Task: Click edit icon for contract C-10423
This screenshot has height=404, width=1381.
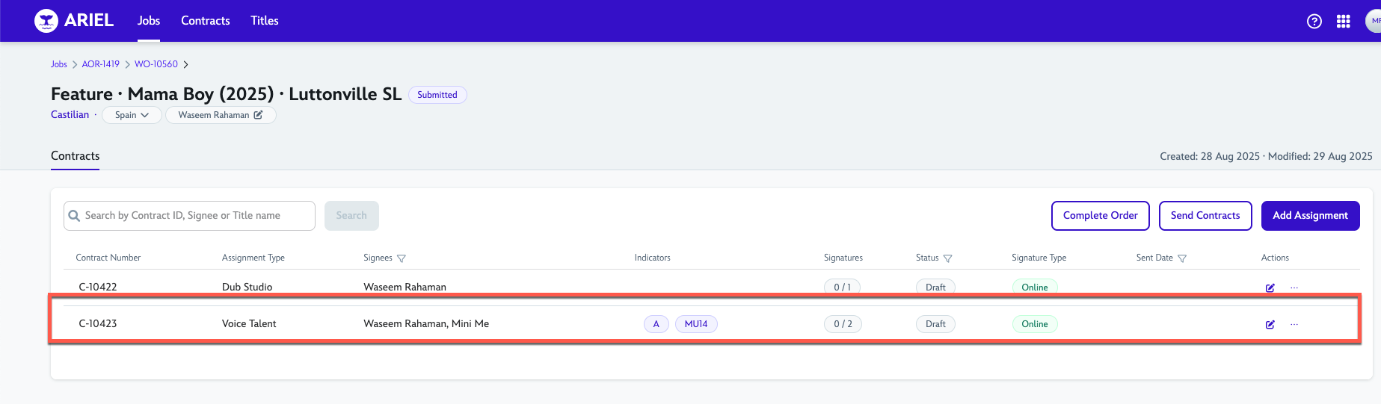Action: tap(1270, 324)
